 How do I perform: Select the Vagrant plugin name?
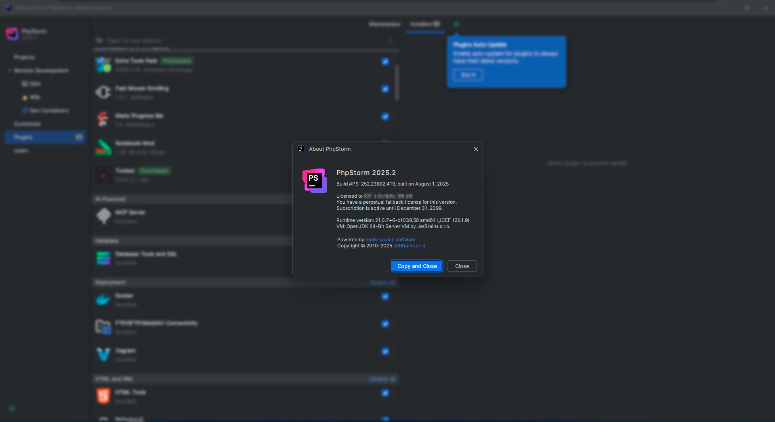click(x=125, y=350)
